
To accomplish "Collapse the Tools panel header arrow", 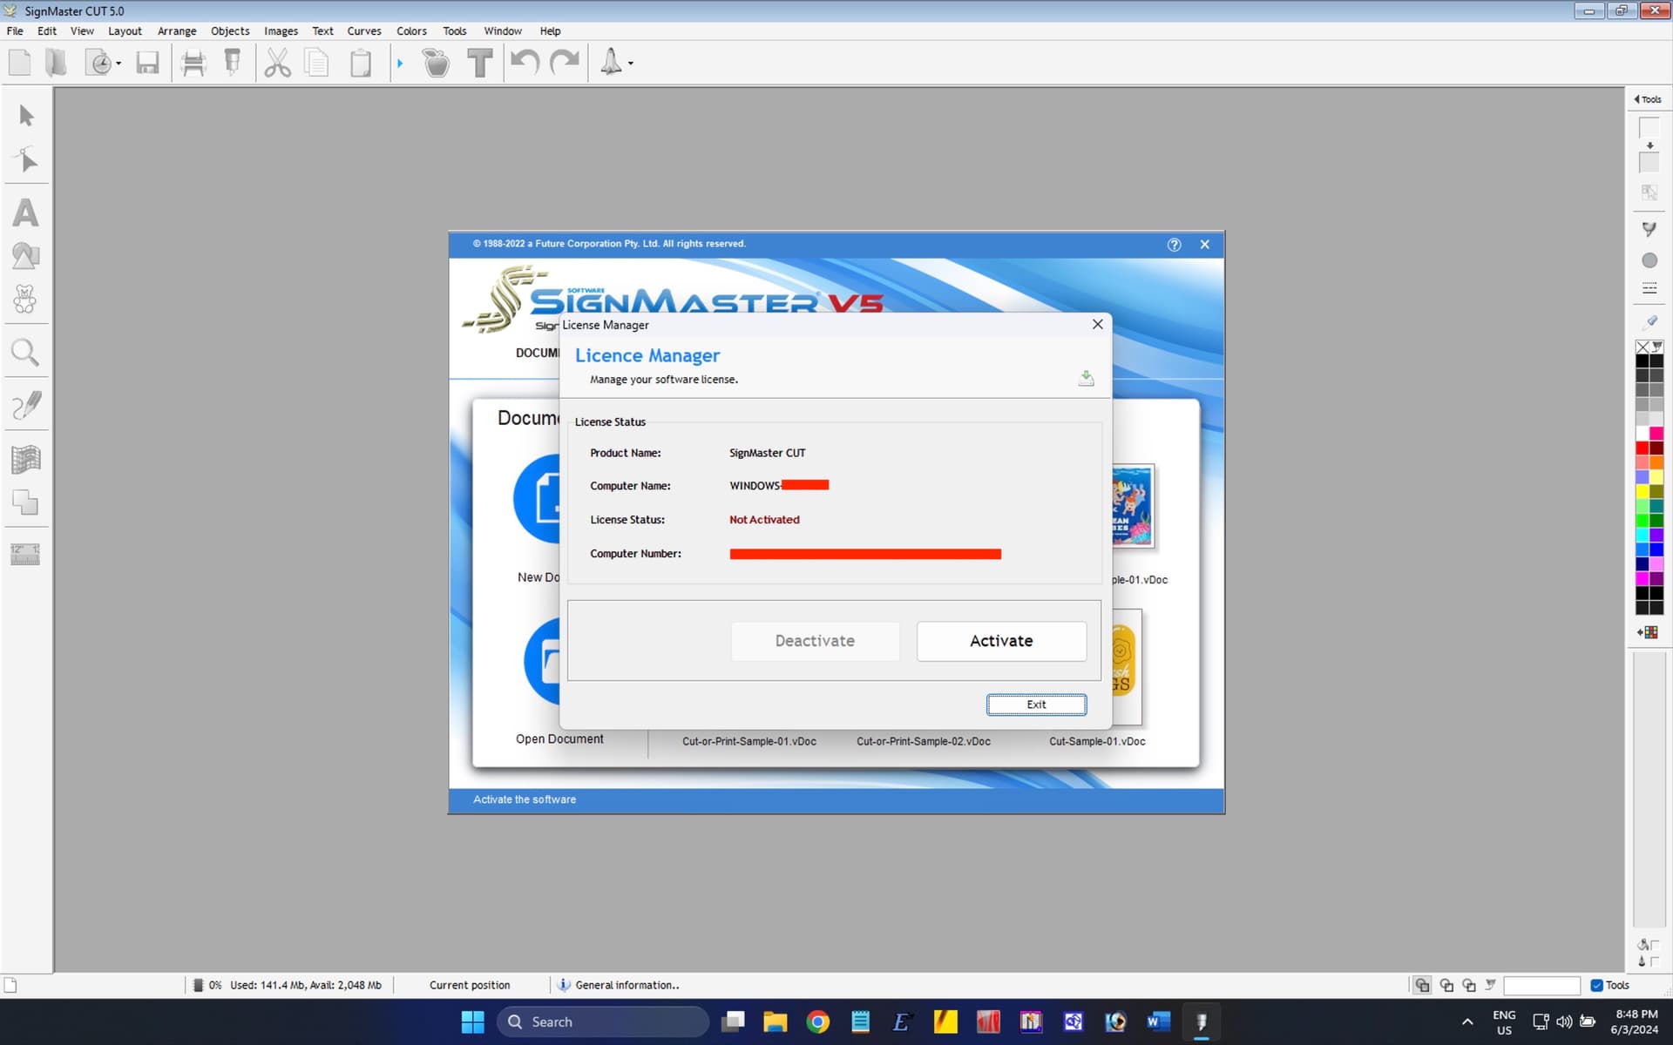I will tap(1636, 99).
